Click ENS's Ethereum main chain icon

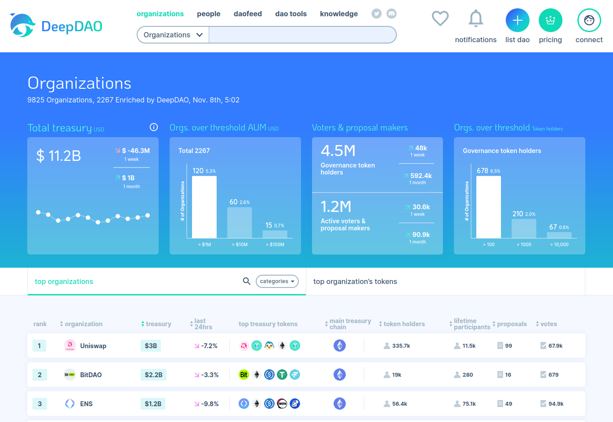point(340,404)
